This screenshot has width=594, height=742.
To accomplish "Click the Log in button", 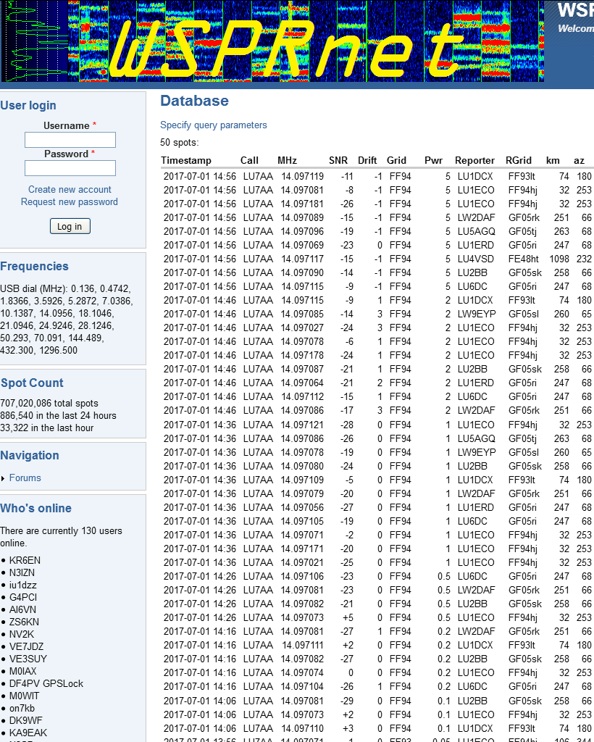I will point(70,226).
